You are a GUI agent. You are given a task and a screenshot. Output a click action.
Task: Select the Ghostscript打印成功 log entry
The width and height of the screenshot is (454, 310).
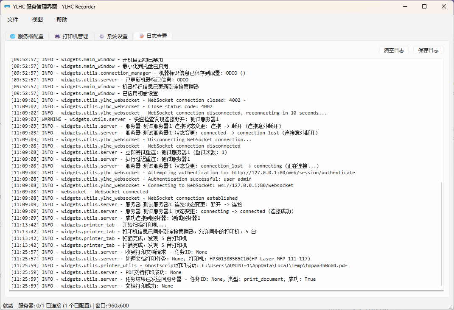tap(179, 265)
